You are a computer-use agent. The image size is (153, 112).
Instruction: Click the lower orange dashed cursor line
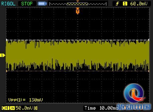click(78, 71)
